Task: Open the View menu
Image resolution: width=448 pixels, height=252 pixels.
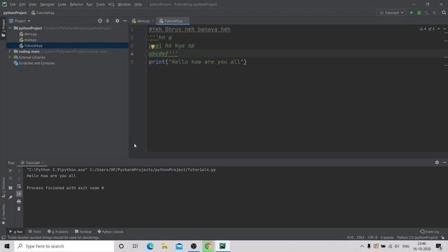Action: (33, 4)
